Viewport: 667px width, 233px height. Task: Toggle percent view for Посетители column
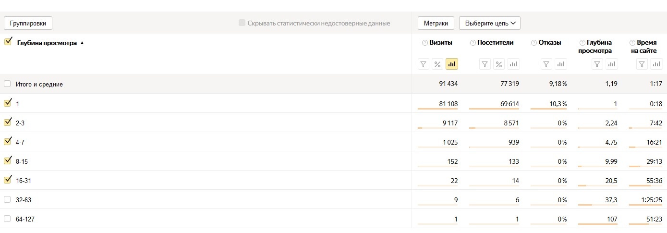point(499,64)
